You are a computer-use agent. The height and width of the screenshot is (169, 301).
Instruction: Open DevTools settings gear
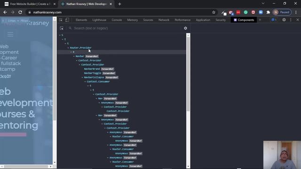tap(284, 20)
